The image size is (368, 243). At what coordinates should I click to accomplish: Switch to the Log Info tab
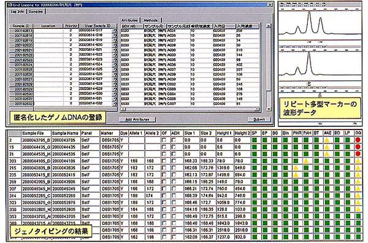18,11
